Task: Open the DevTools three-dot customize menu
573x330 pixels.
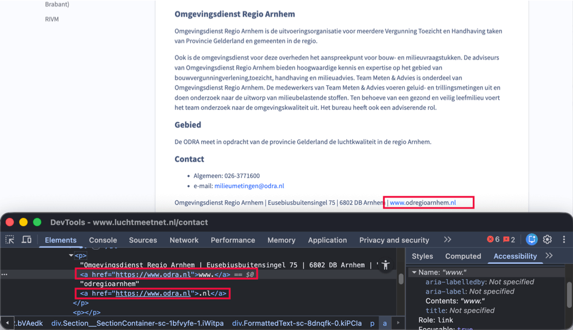Action: point(564,239)
